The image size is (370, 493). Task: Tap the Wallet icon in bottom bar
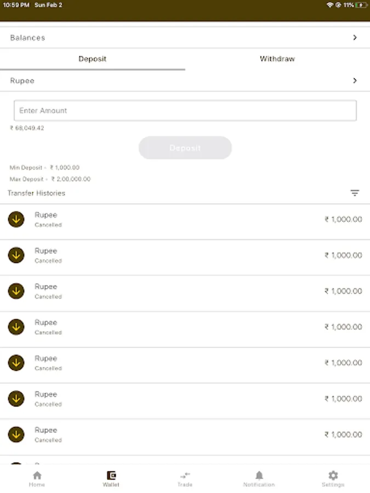[111, 475]
